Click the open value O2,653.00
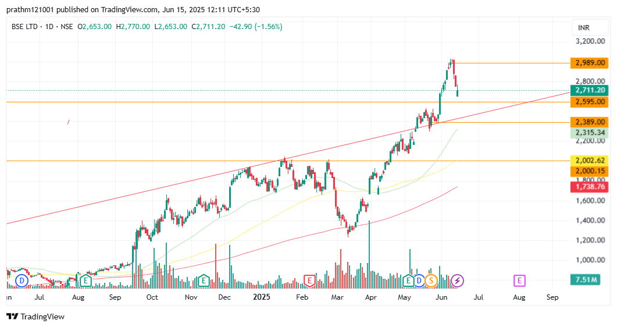The image size is (617, 327). click(94, 27)
